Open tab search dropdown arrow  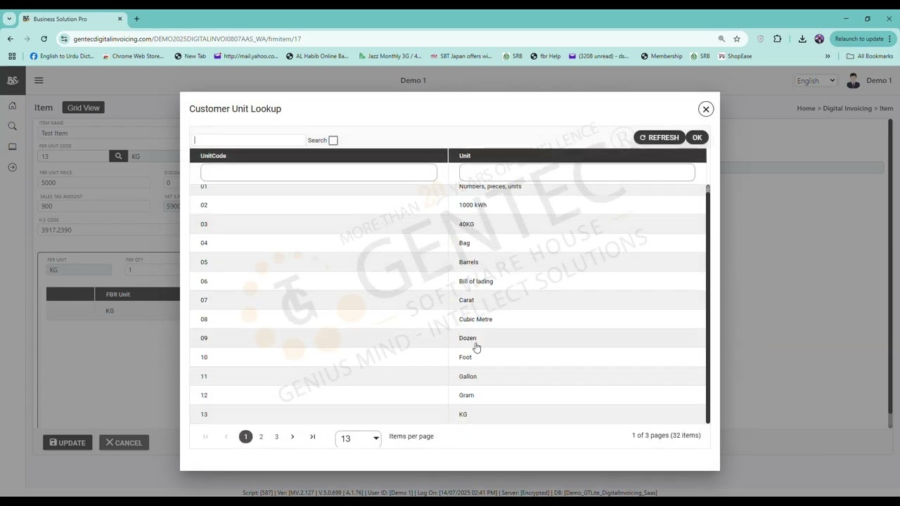(x=9, y=19)
